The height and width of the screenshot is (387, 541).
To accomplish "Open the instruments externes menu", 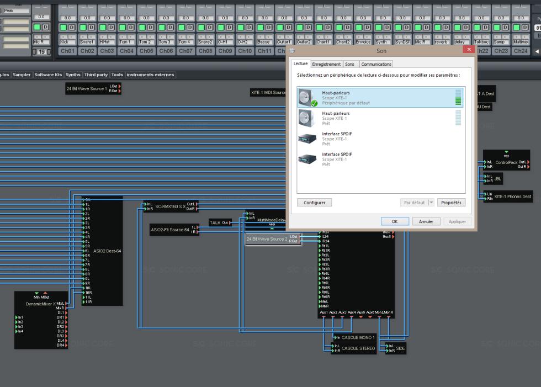I will click(x=150, y=75).
